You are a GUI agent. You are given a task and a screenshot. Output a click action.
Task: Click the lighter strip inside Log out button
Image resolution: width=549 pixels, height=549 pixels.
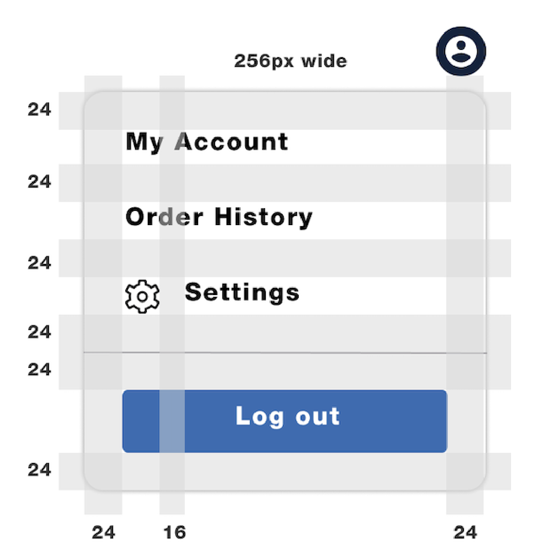[172, 421]
